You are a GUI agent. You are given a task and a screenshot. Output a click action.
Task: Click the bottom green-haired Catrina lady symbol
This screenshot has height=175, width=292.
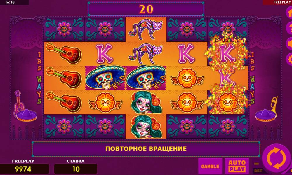coord(146,127)
